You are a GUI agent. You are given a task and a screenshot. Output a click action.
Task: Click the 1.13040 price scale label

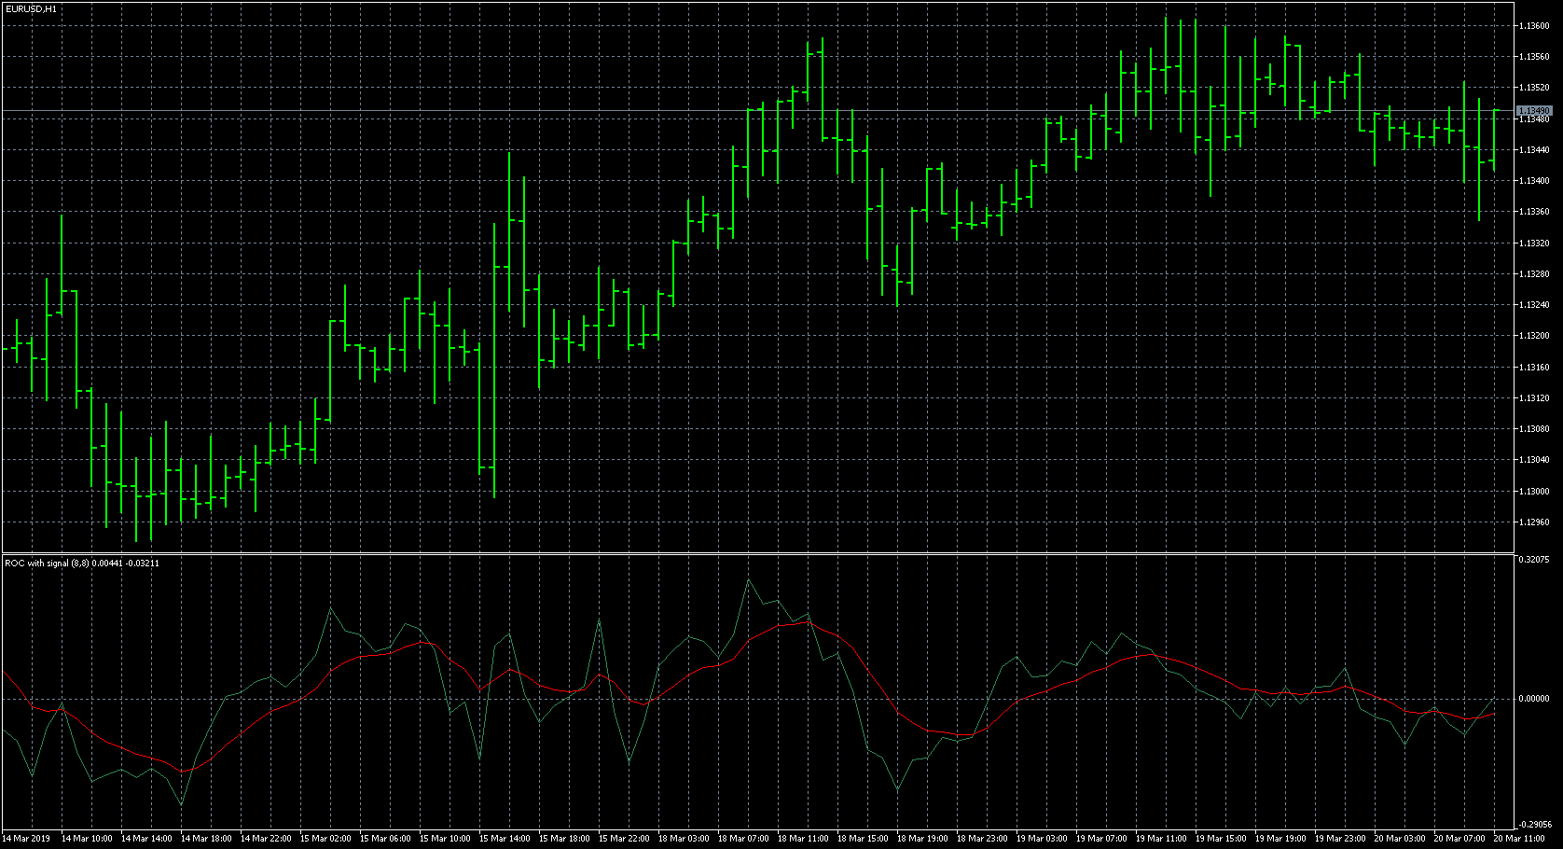(x=1534, y=460)
